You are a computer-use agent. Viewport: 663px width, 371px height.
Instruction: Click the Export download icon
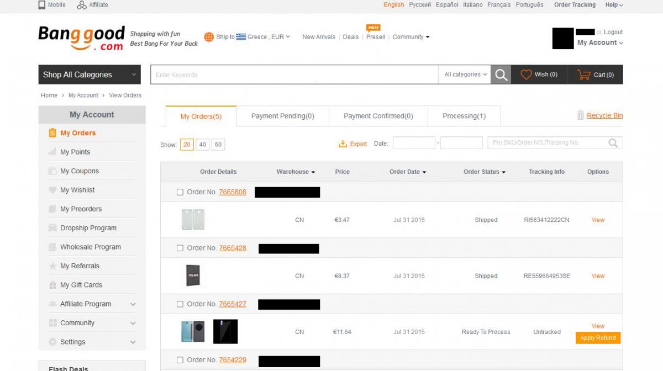click(343, 144)
